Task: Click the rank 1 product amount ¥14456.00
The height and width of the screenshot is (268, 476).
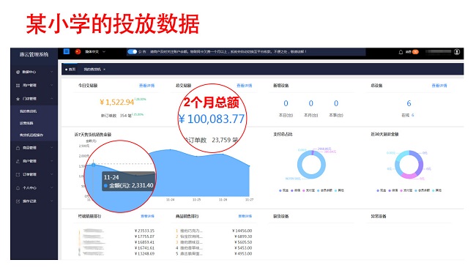Action: [242, 231]
